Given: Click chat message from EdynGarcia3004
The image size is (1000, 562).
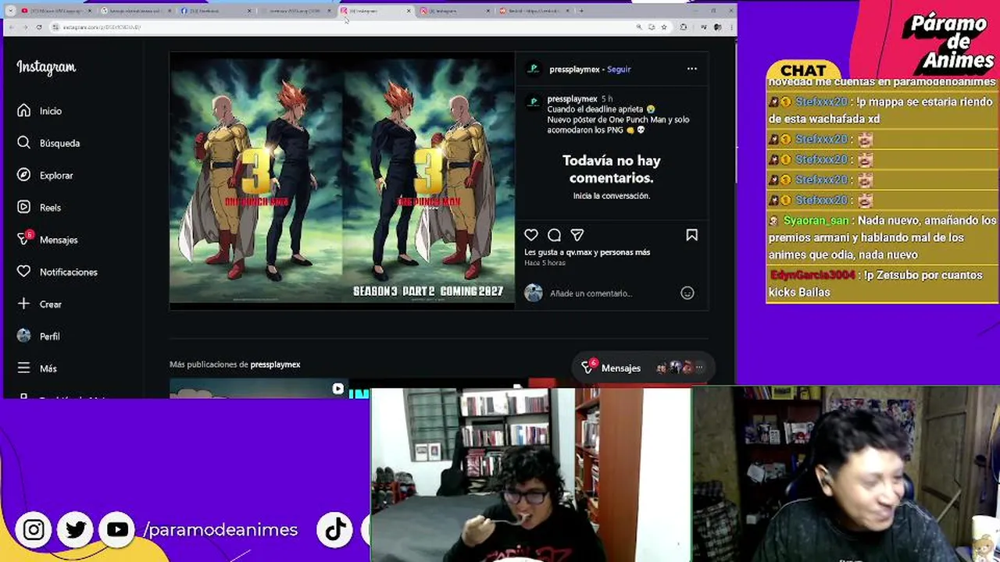Looking at the screenshot, I should point(882,283).
